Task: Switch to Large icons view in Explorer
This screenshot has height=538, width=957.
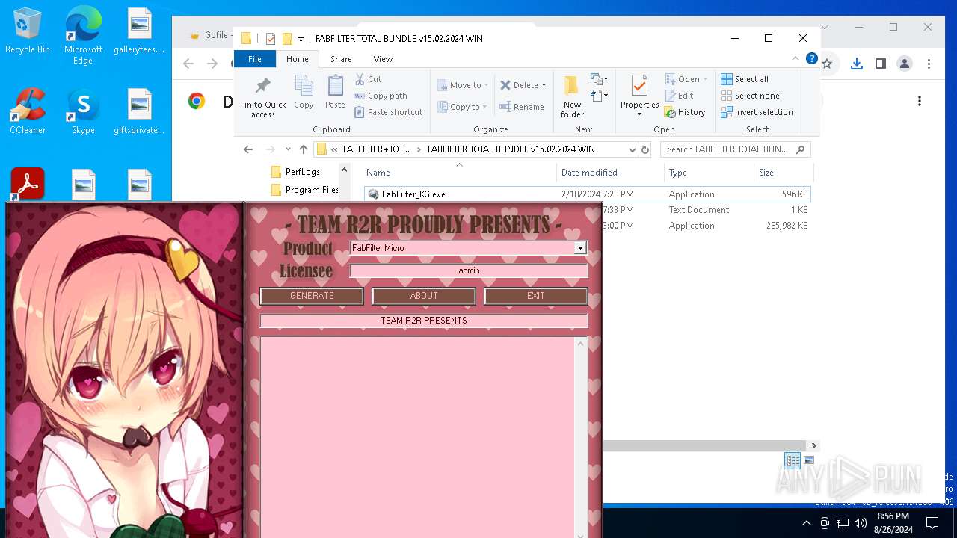Action: tap(808, 460)
